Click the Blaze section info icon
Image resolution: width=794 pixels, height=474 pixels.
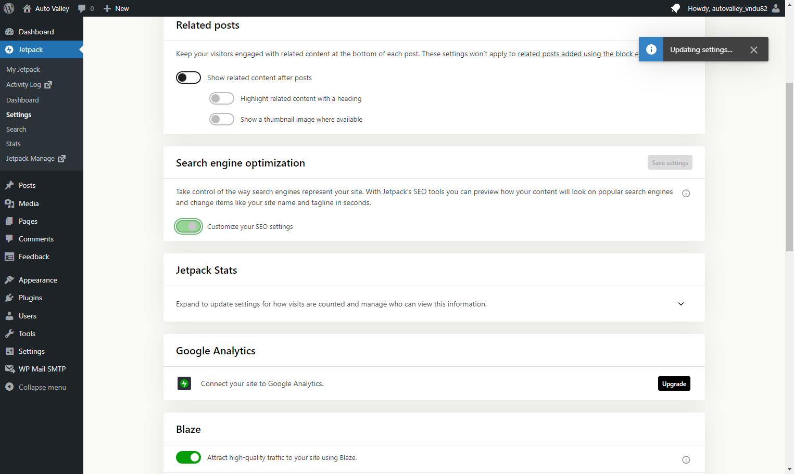686,460
